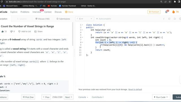Screen dimensions: 181x102
Task: Go to LeetCode home logo
Action: pyautogui.click(x=3, y=12)
